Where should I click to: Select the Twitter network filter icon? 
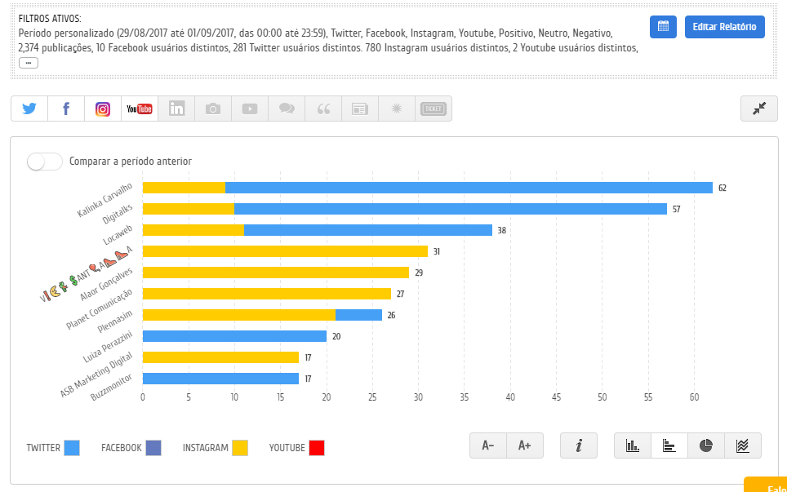(29, 109)
